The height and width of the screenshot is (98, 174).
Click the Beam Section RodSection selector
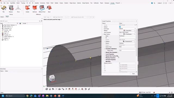127,34
